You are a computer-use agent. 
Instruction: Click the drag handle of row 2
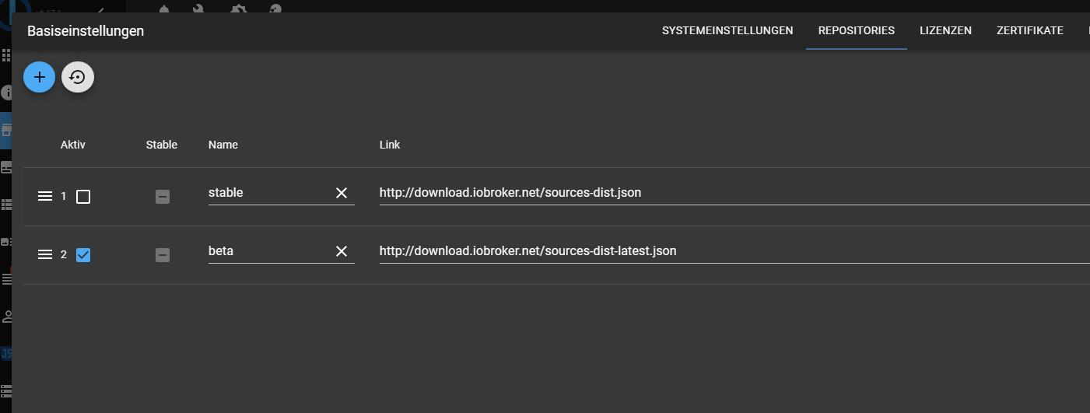click(45, 254)
